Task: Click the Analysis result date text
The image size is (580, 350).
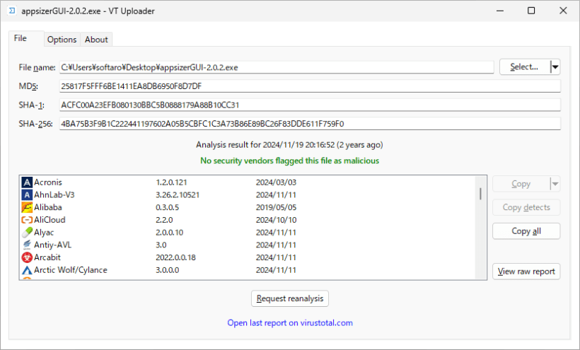Action: point(289,144)
